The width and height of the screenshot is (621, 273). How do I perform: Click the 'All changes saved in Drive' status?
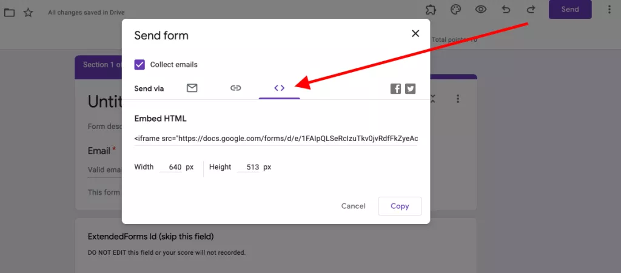86,13
